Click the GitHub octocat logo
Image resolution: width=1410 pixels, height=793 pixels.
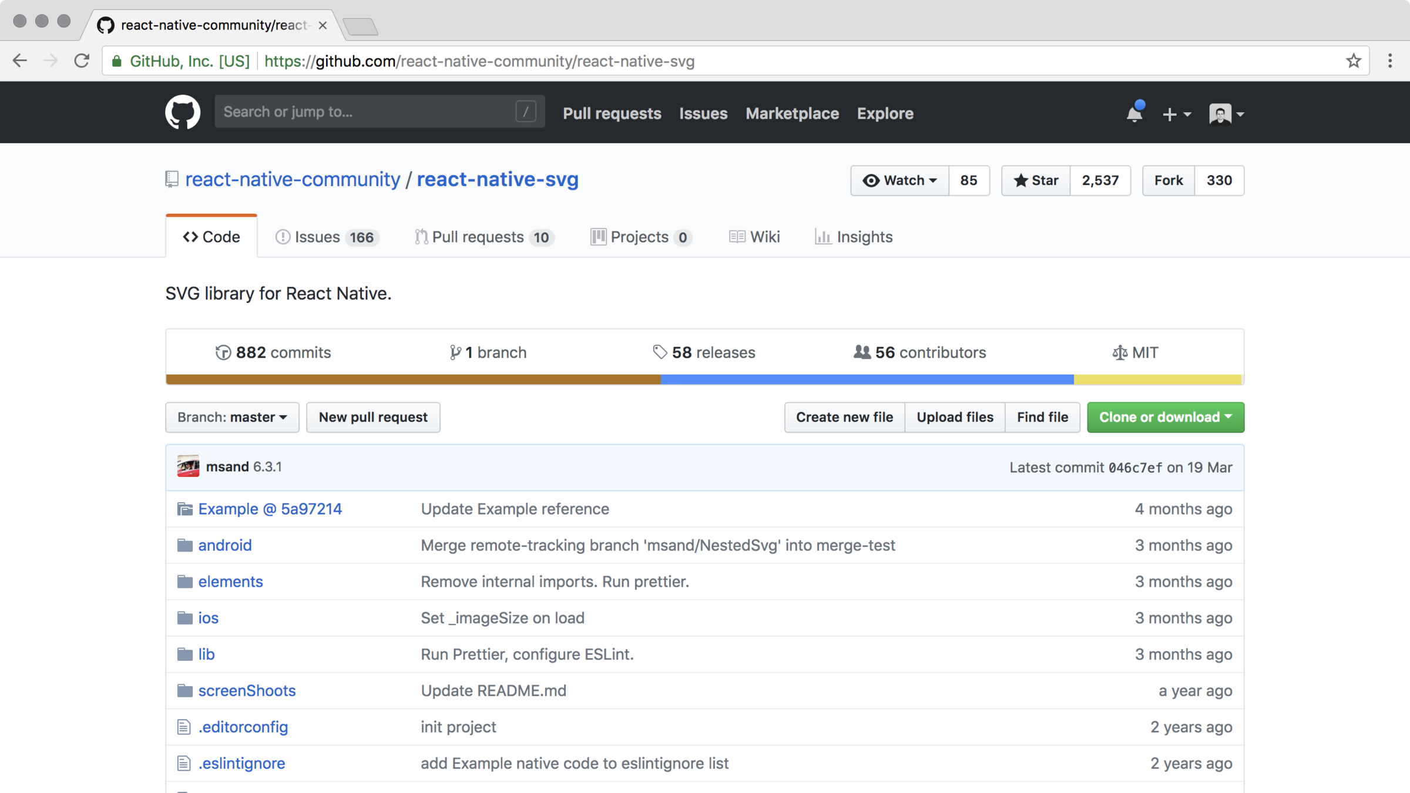click(182, 112)
